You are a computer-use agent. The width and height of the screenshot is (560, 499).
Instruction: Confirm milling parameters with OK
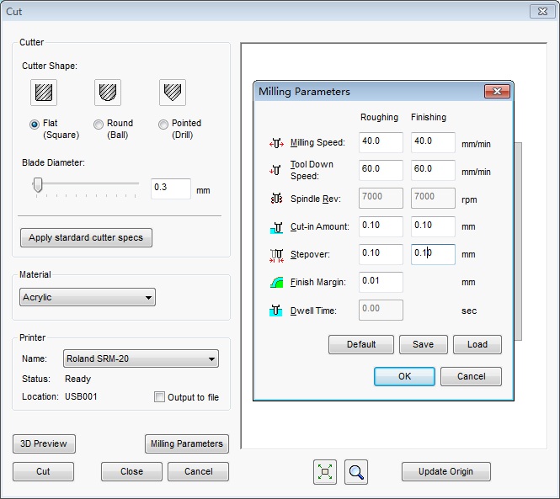[404, 377]
